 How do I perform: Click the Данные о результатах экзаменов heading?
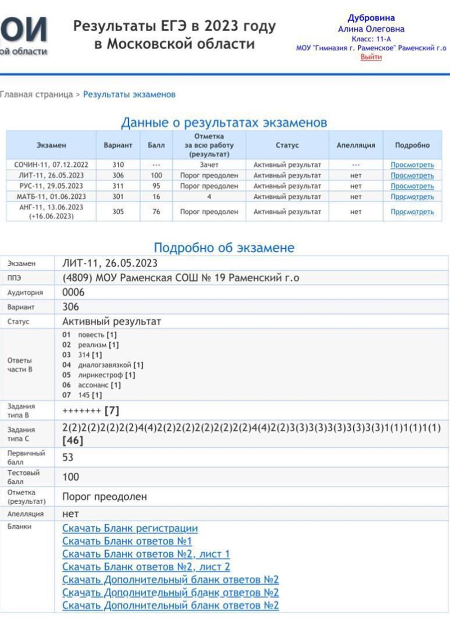224,123
